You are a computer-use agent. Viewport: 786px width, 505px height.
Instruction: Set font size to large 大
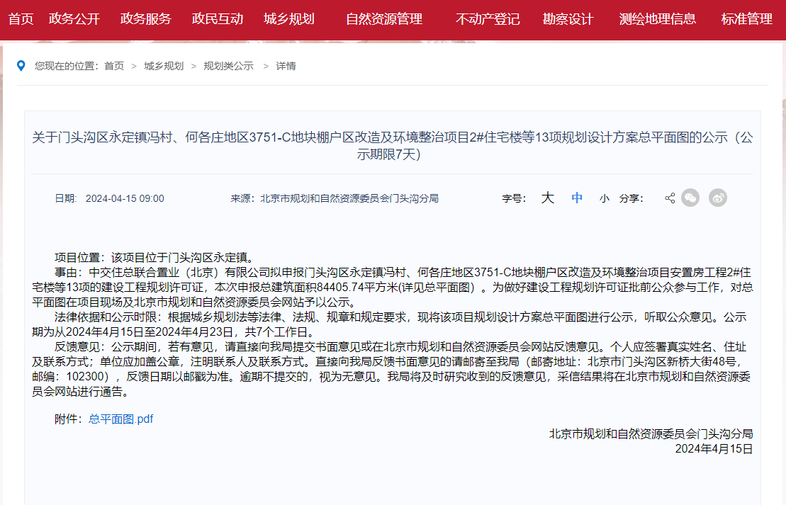(547, 198)
